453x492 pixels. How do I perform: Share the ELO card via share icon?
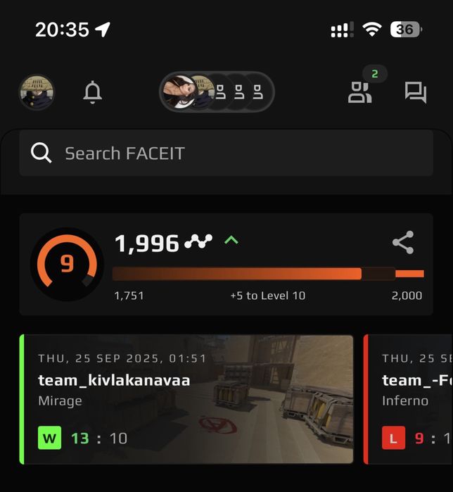pos(403,243)
